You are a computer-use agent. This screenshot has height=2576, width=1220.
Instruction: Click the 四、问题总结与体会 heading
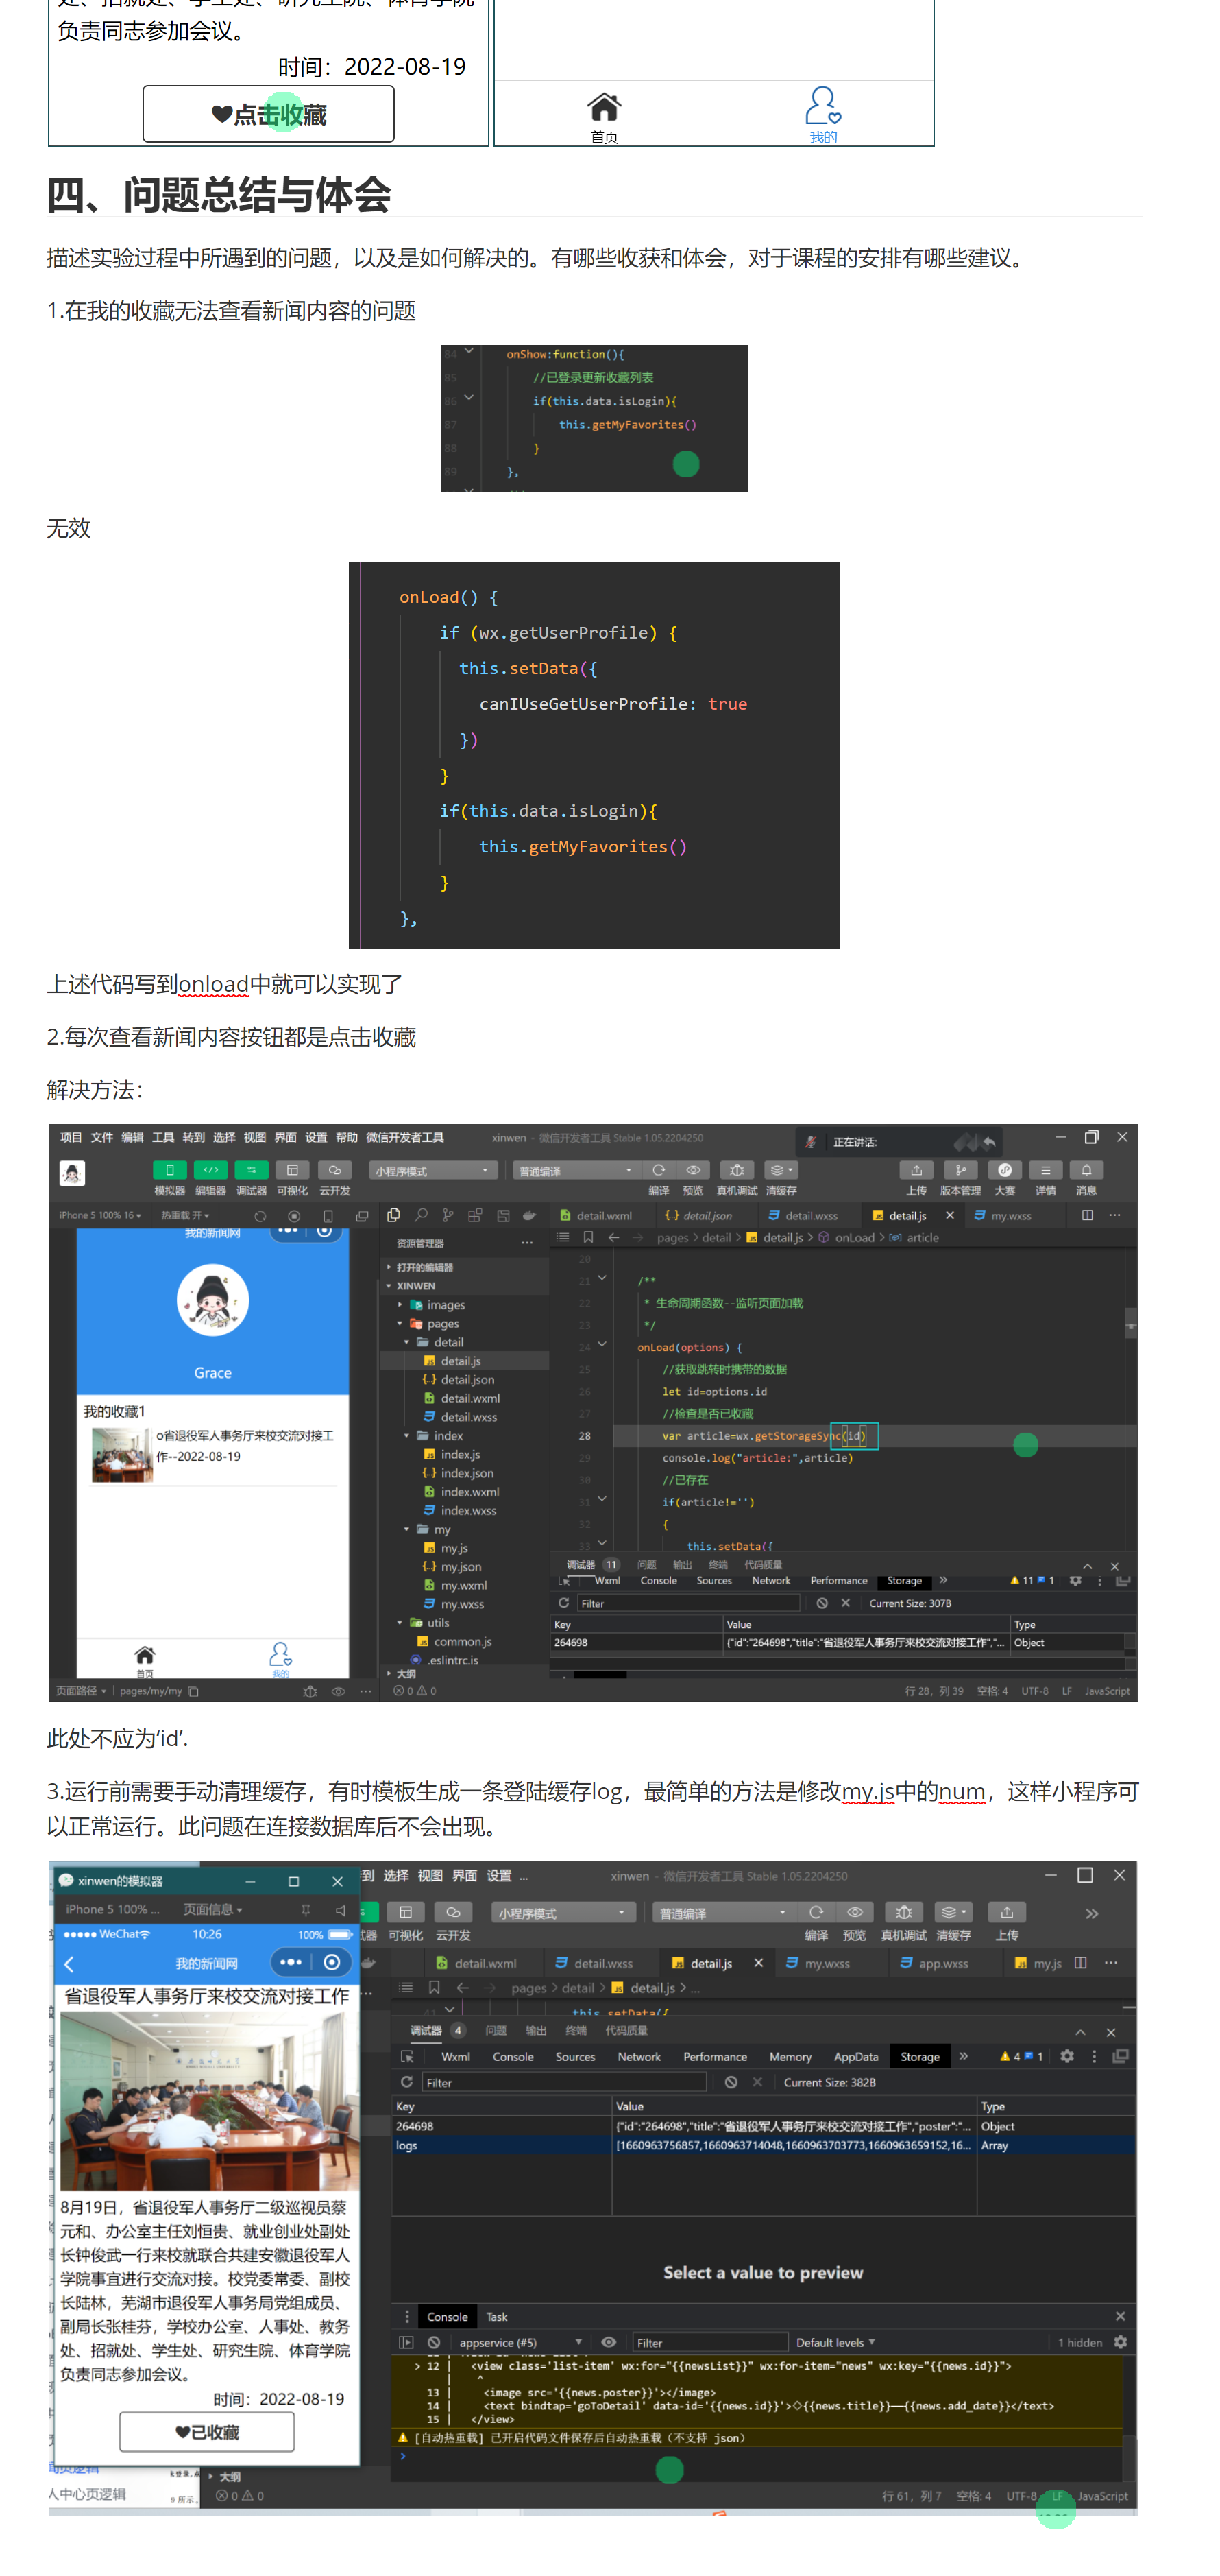tap(219, 194)
